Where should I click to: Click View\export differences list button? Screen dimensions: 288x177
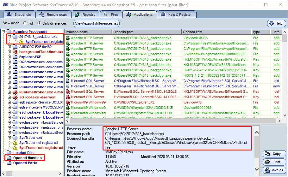pyautogui.click(x=97, y=23)
